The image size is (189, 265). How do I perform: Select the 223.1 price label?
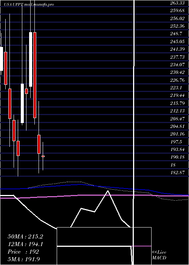(176, 88)
